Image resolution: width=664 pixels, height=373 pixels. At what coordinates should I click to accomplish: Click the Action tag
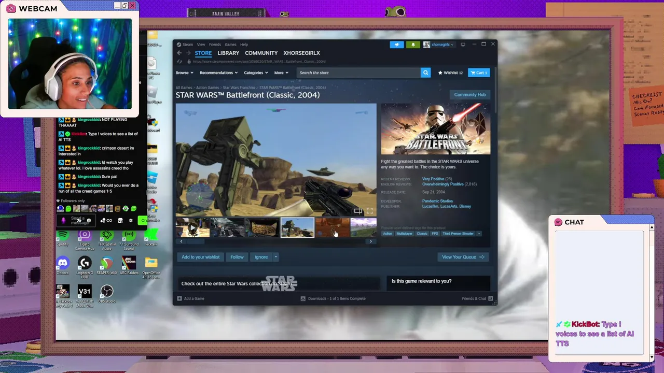[x=388, y=234]
